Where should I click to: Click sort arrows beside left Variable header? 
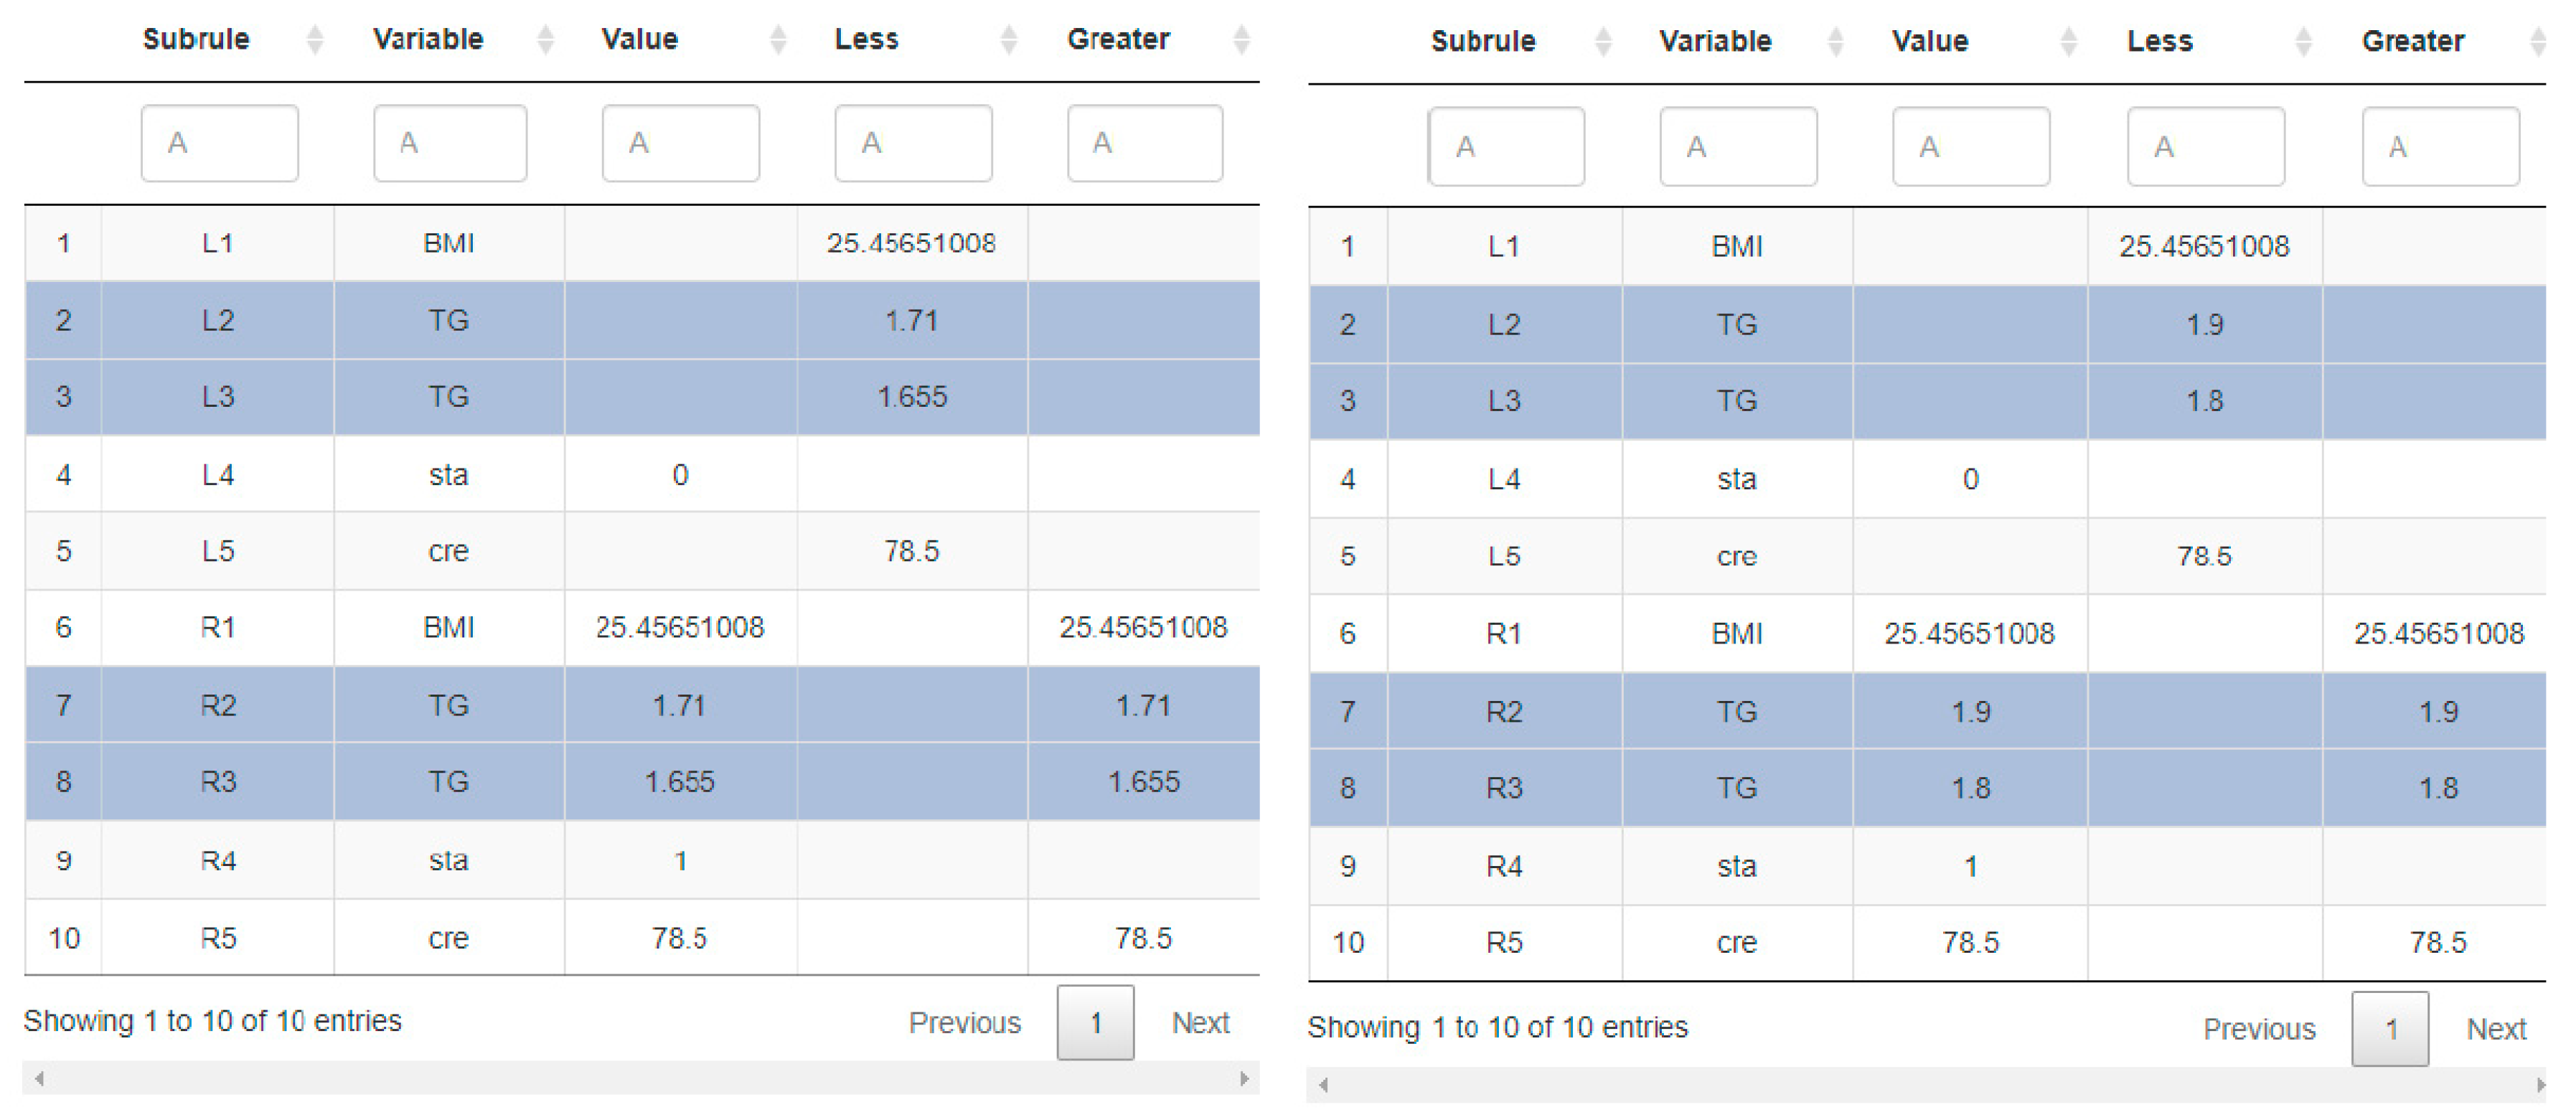tap(546, 40)
